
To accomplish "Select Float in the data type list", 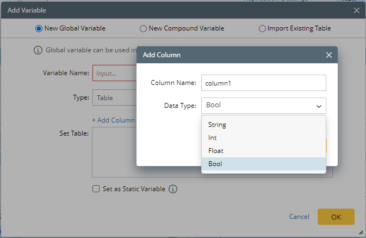I will pos(263,151).
